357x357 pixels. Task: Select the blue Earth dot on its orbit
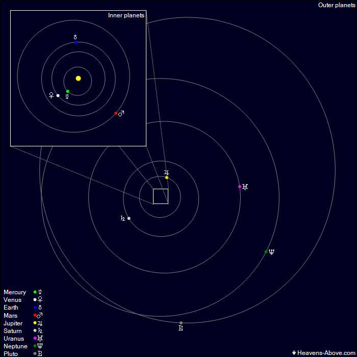[75, 42]
